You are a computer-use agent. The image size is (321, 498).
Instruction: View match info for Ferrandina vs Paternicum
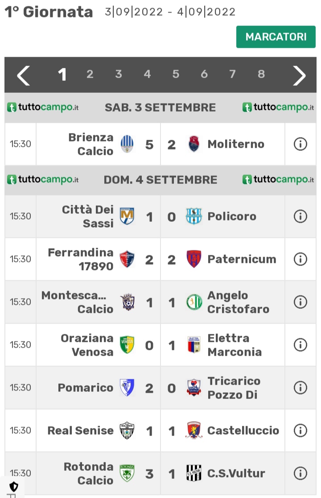tap(300, 259)
